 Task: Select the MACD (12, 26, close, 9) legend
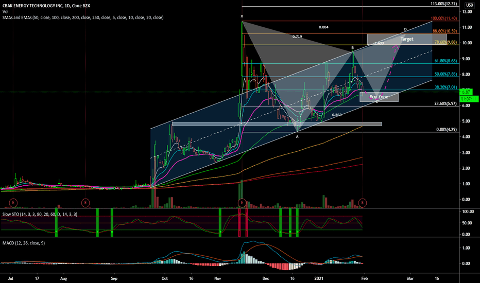(24, 243)
